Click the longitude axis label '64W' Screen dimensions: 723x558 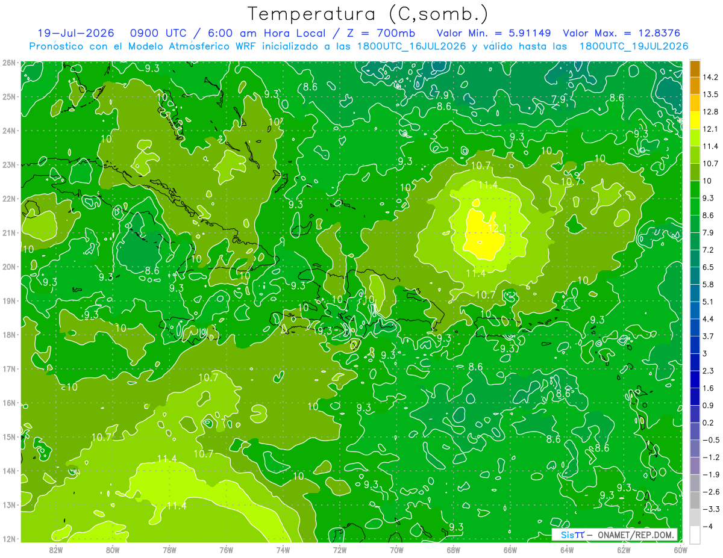click(567, 550)
